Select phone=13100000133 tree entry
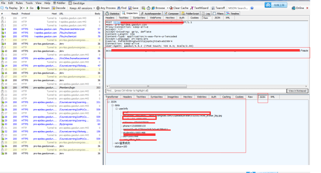 click(x=134, y=126)
